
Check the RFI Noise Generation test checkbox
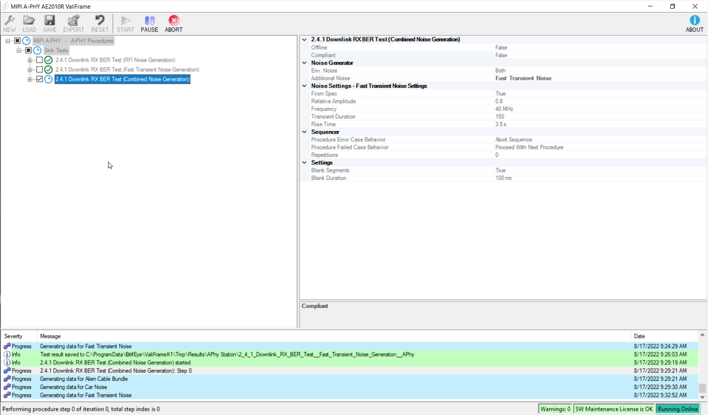[39, 60]
